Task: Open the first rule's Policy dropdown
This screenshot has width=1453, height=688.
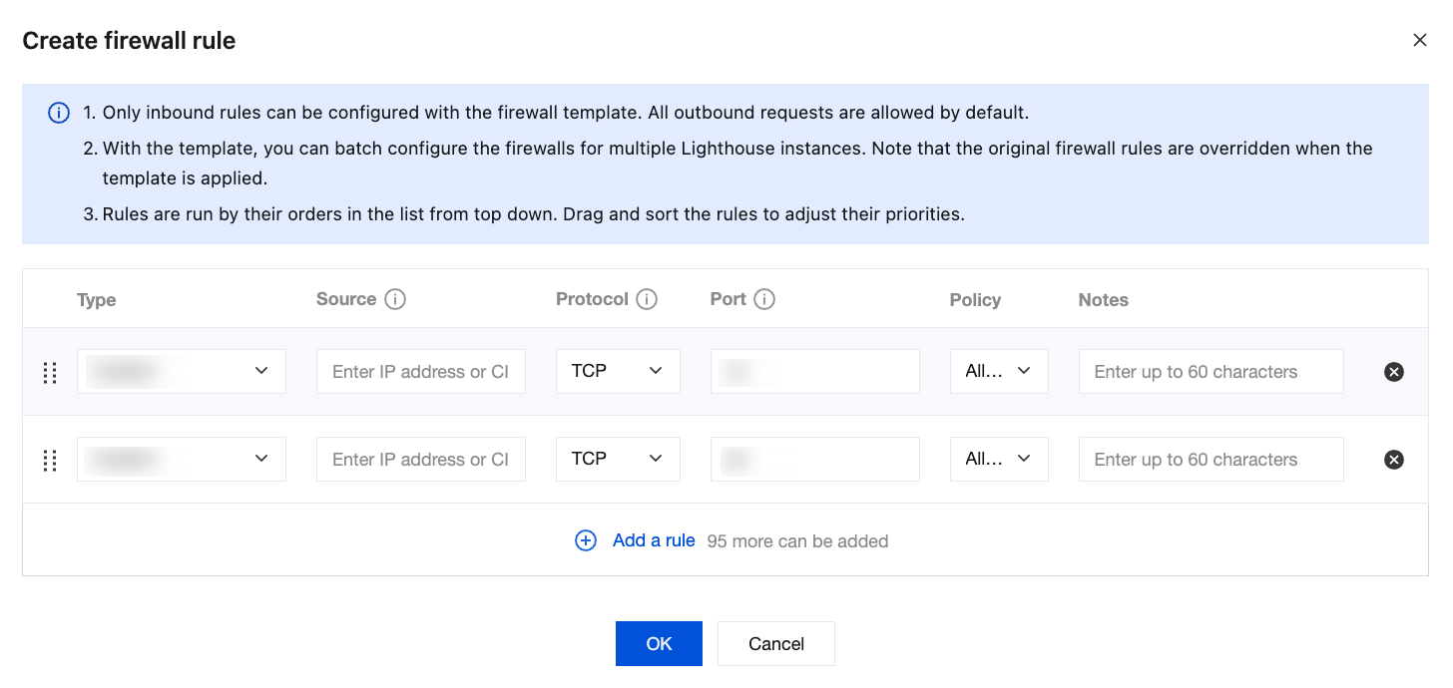Action: (998, 371)
